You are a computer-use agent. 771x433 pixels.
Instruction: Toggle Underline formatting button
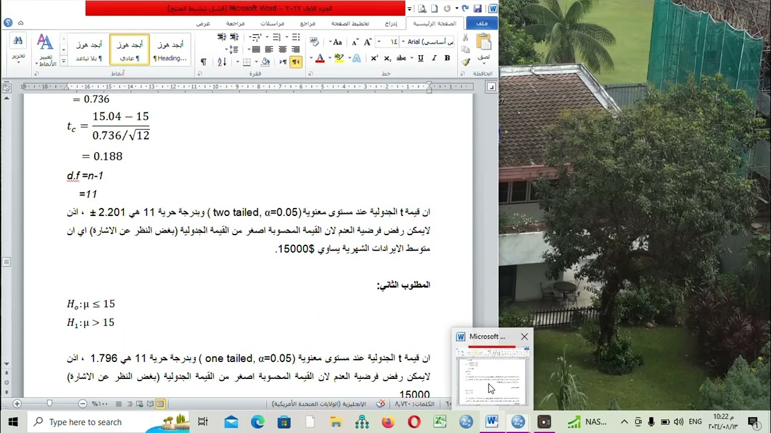[420, 58]
